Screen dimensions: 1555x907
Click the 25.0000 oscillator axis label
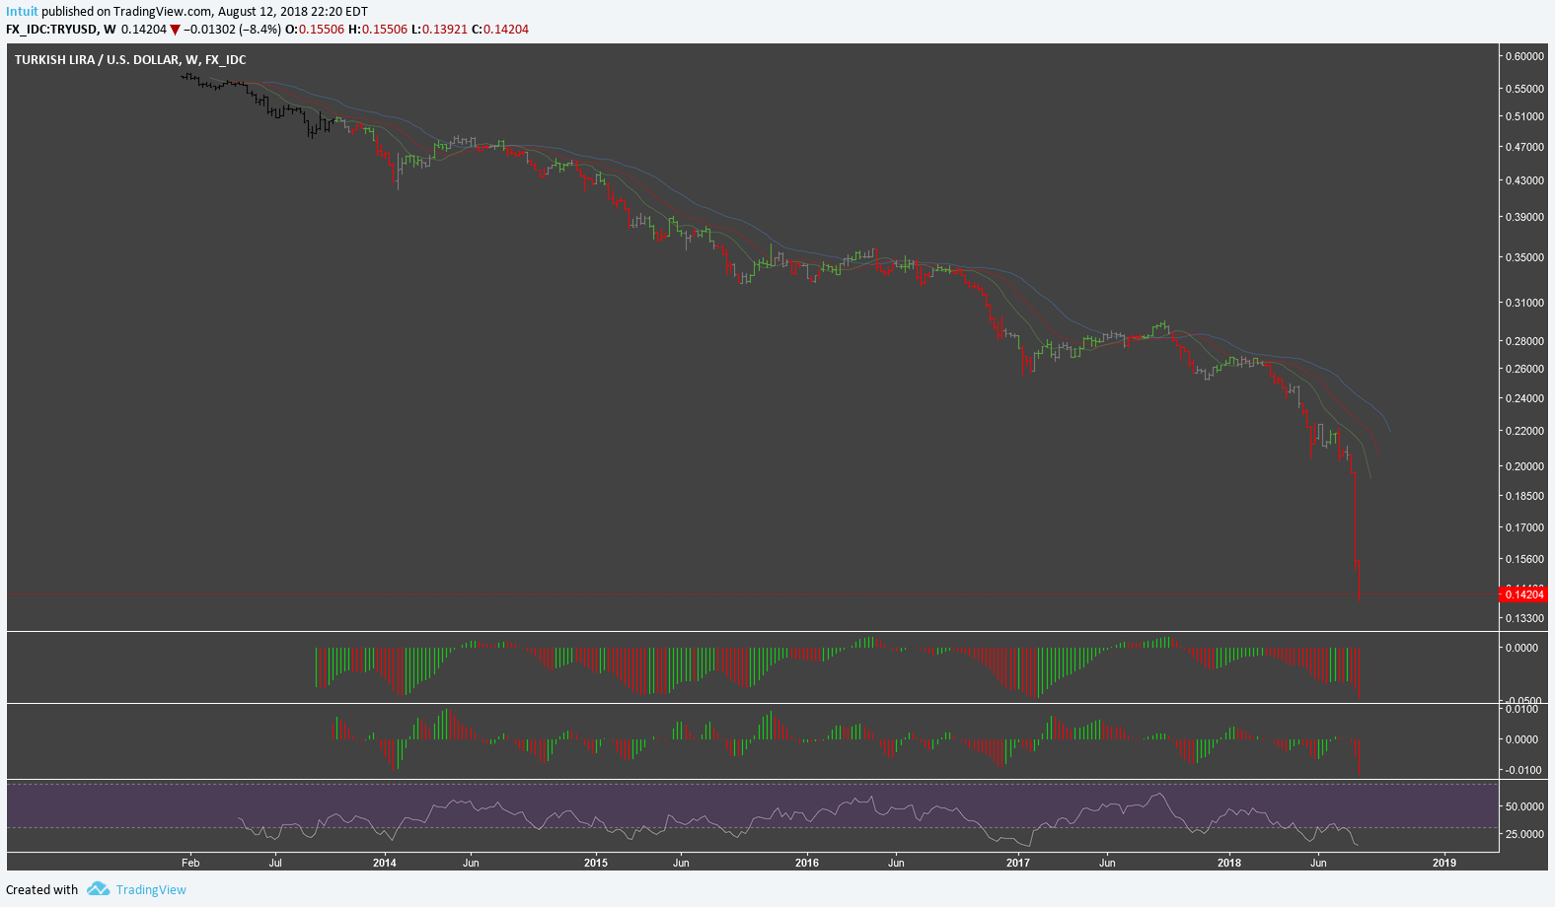pyautogui.click(x=1524, y=834)
